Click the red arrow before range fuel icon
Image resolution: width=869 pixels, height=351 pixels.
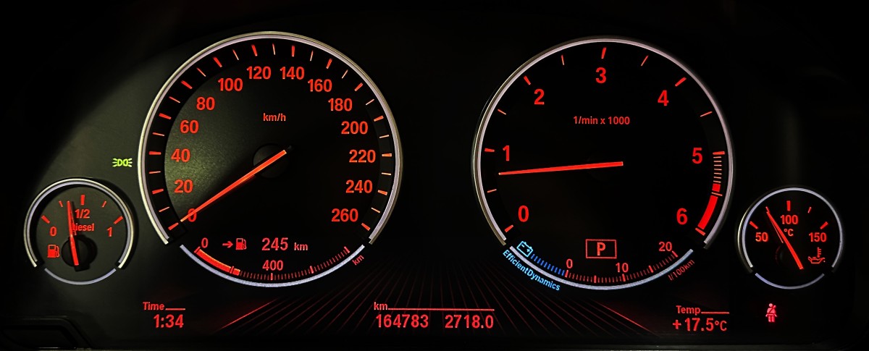tap(226, 244)
